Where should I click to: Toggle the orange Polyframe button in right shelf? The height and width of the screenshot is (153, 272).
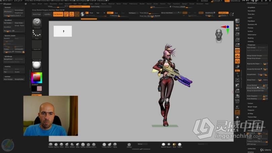237,112
